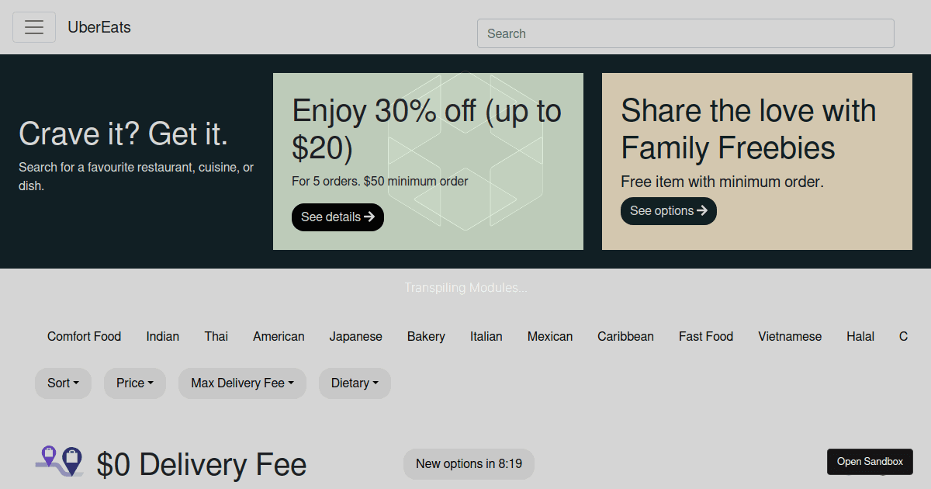The height and width of the screenshot is (489, 931).
Task: Select the Bakery category
Action: [x=426, y=336]
